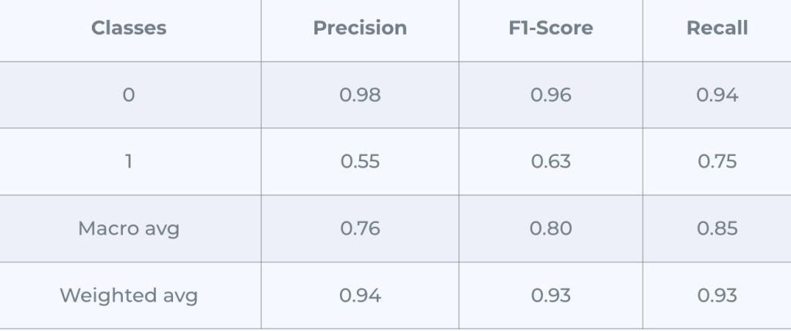The image size is (791, 331).
Task: Click Macro avg Precision value 0.76
Action: coord(360,229)
